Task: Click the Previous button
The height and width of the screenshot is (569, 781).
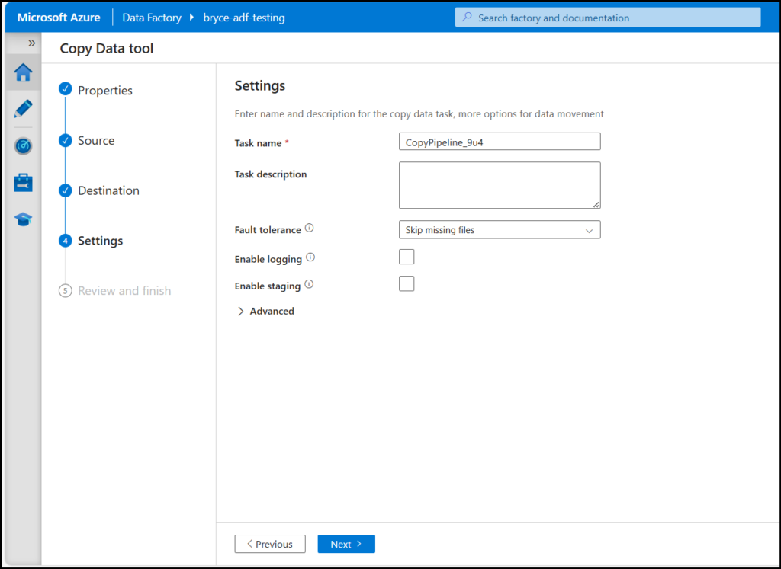Action: click(x=270, y=544)
